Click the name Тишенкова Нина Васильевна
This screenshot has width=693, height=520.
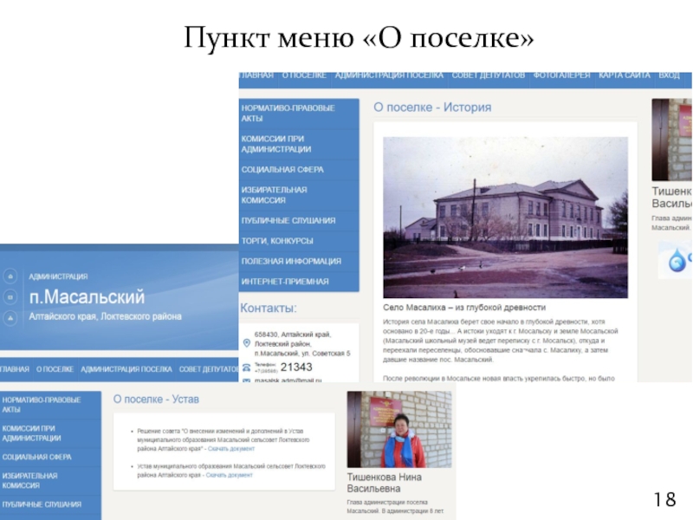[384, 483]
